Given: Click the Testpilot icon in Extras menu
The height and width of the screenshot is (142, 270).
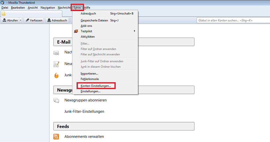Looking at the screenshot, I should (76, 31).
